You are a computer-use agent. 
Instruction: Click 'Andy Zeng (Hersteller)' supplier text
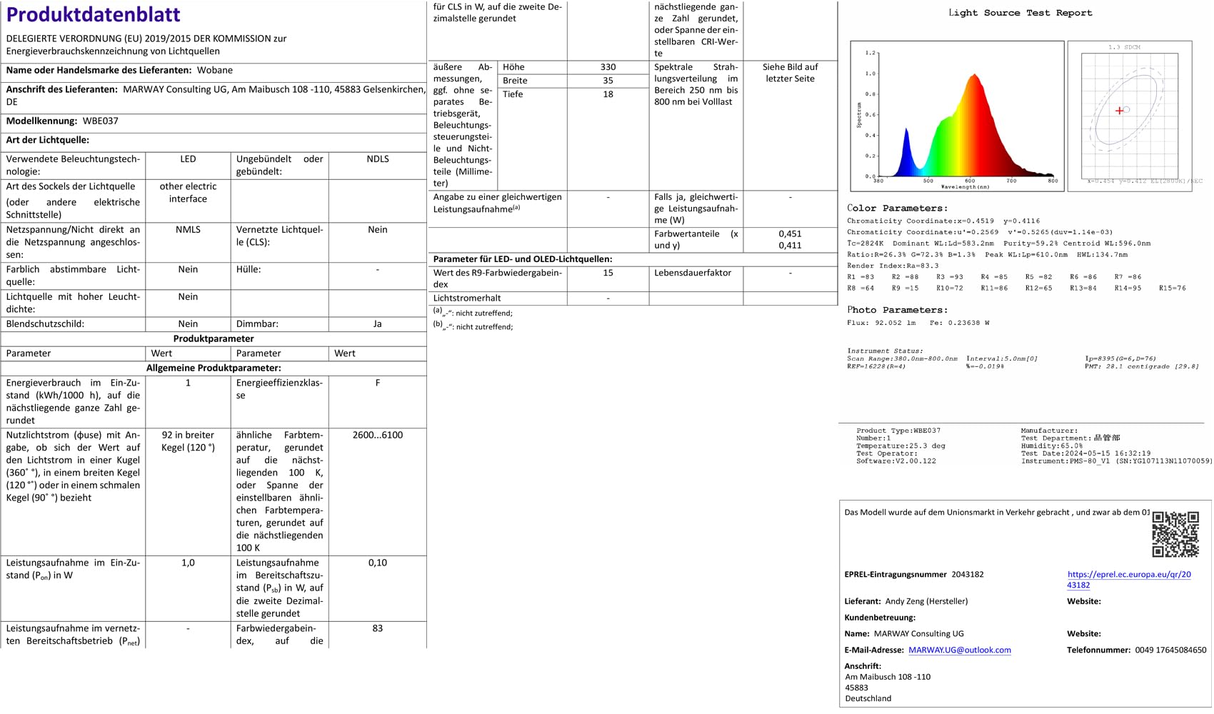coord(926,601)
